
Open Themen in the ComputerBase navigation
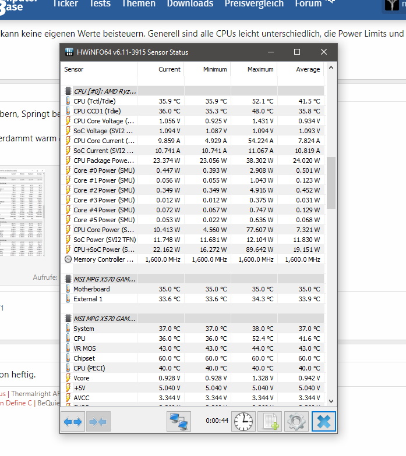pyautogui.click(x=139, y=3)
